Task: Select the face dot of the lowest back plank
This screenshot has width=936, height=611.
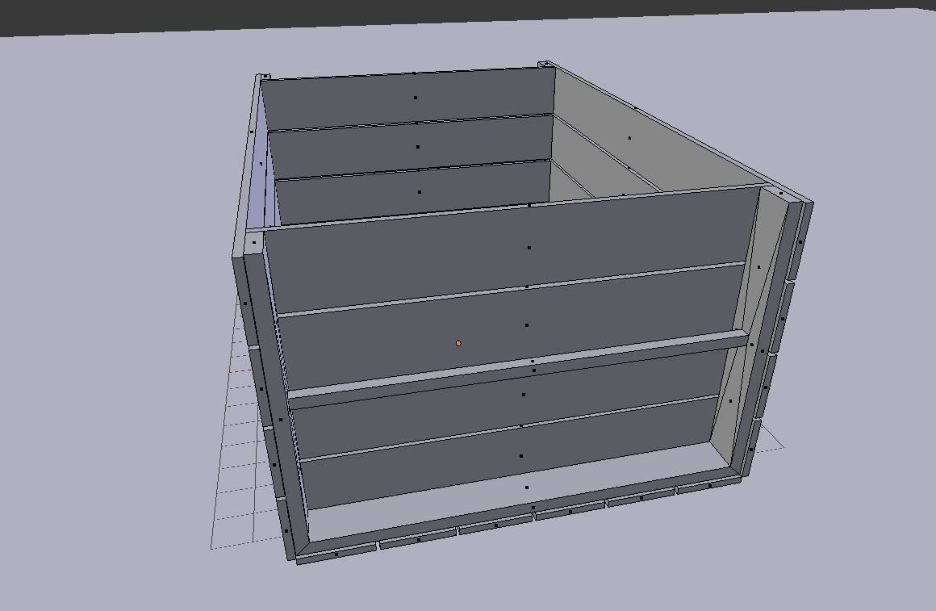Action: (420, 192)
